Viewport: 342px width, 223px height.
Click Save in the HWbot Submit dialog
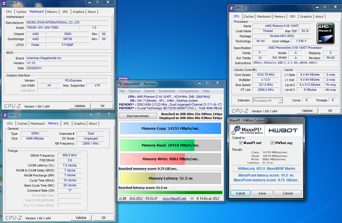coord(262,193)
